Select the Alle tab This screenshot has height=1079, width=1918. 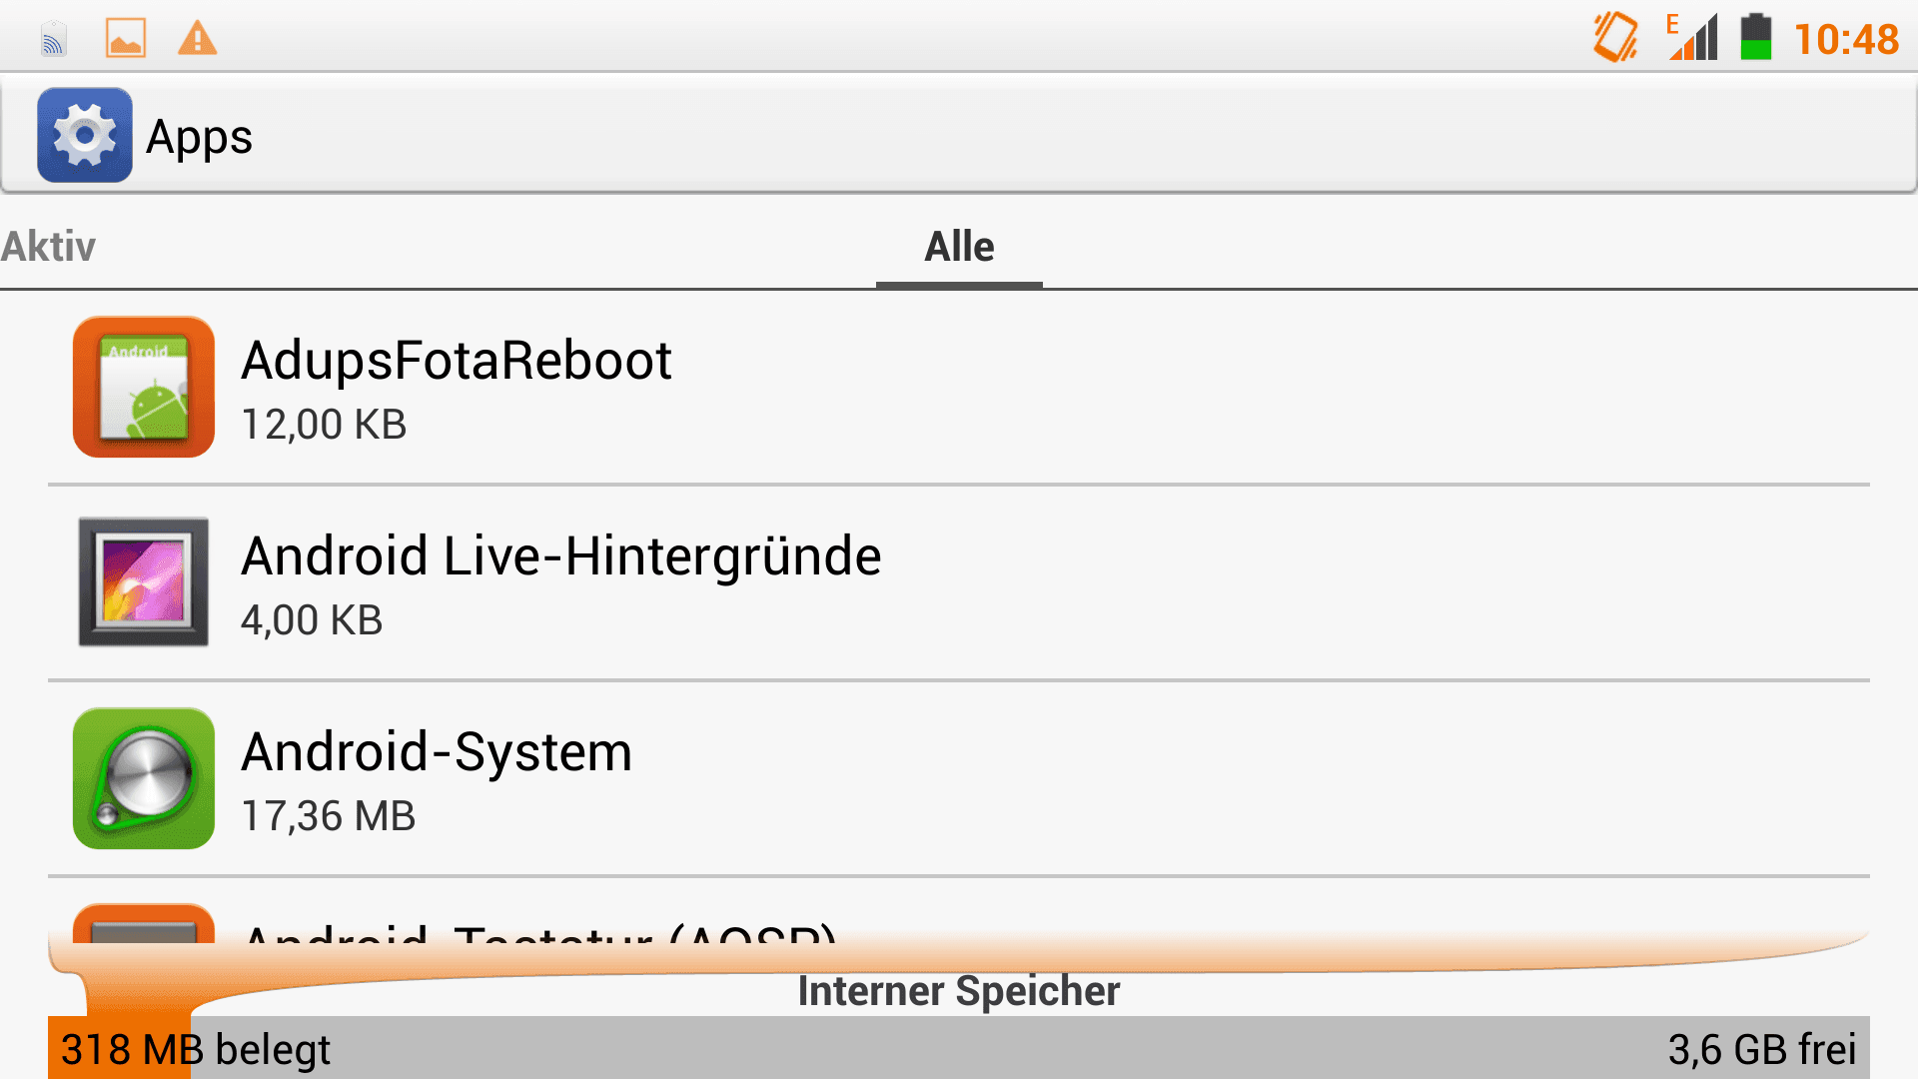point(959,246)
